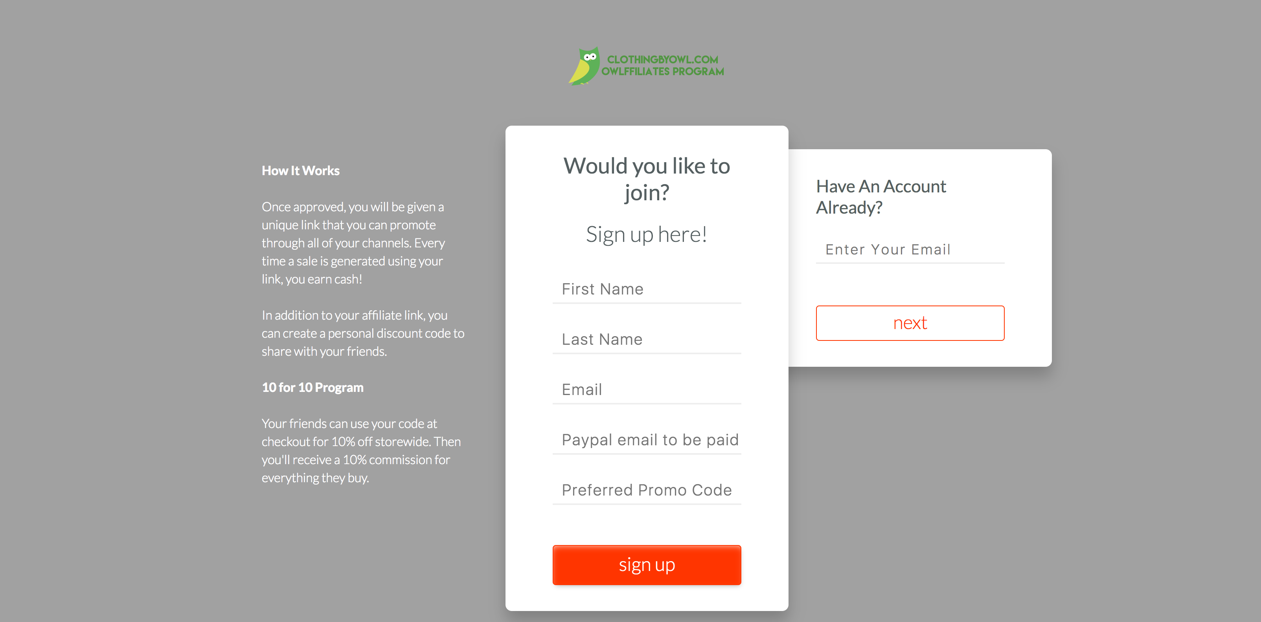This screenshot has height=622, width=1261.
Task: Focus the Enter Your Email login field
Action: coord(910,249)
